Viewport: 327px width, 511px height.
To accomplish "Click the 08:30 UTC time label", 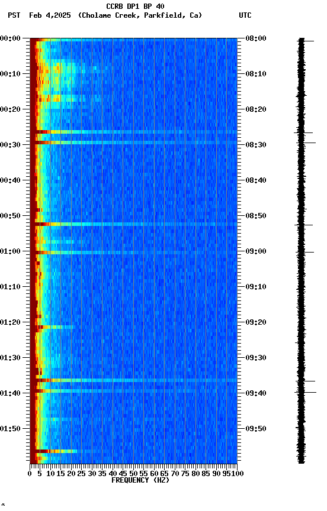I will pyautogui.click(x=256, y=145).
